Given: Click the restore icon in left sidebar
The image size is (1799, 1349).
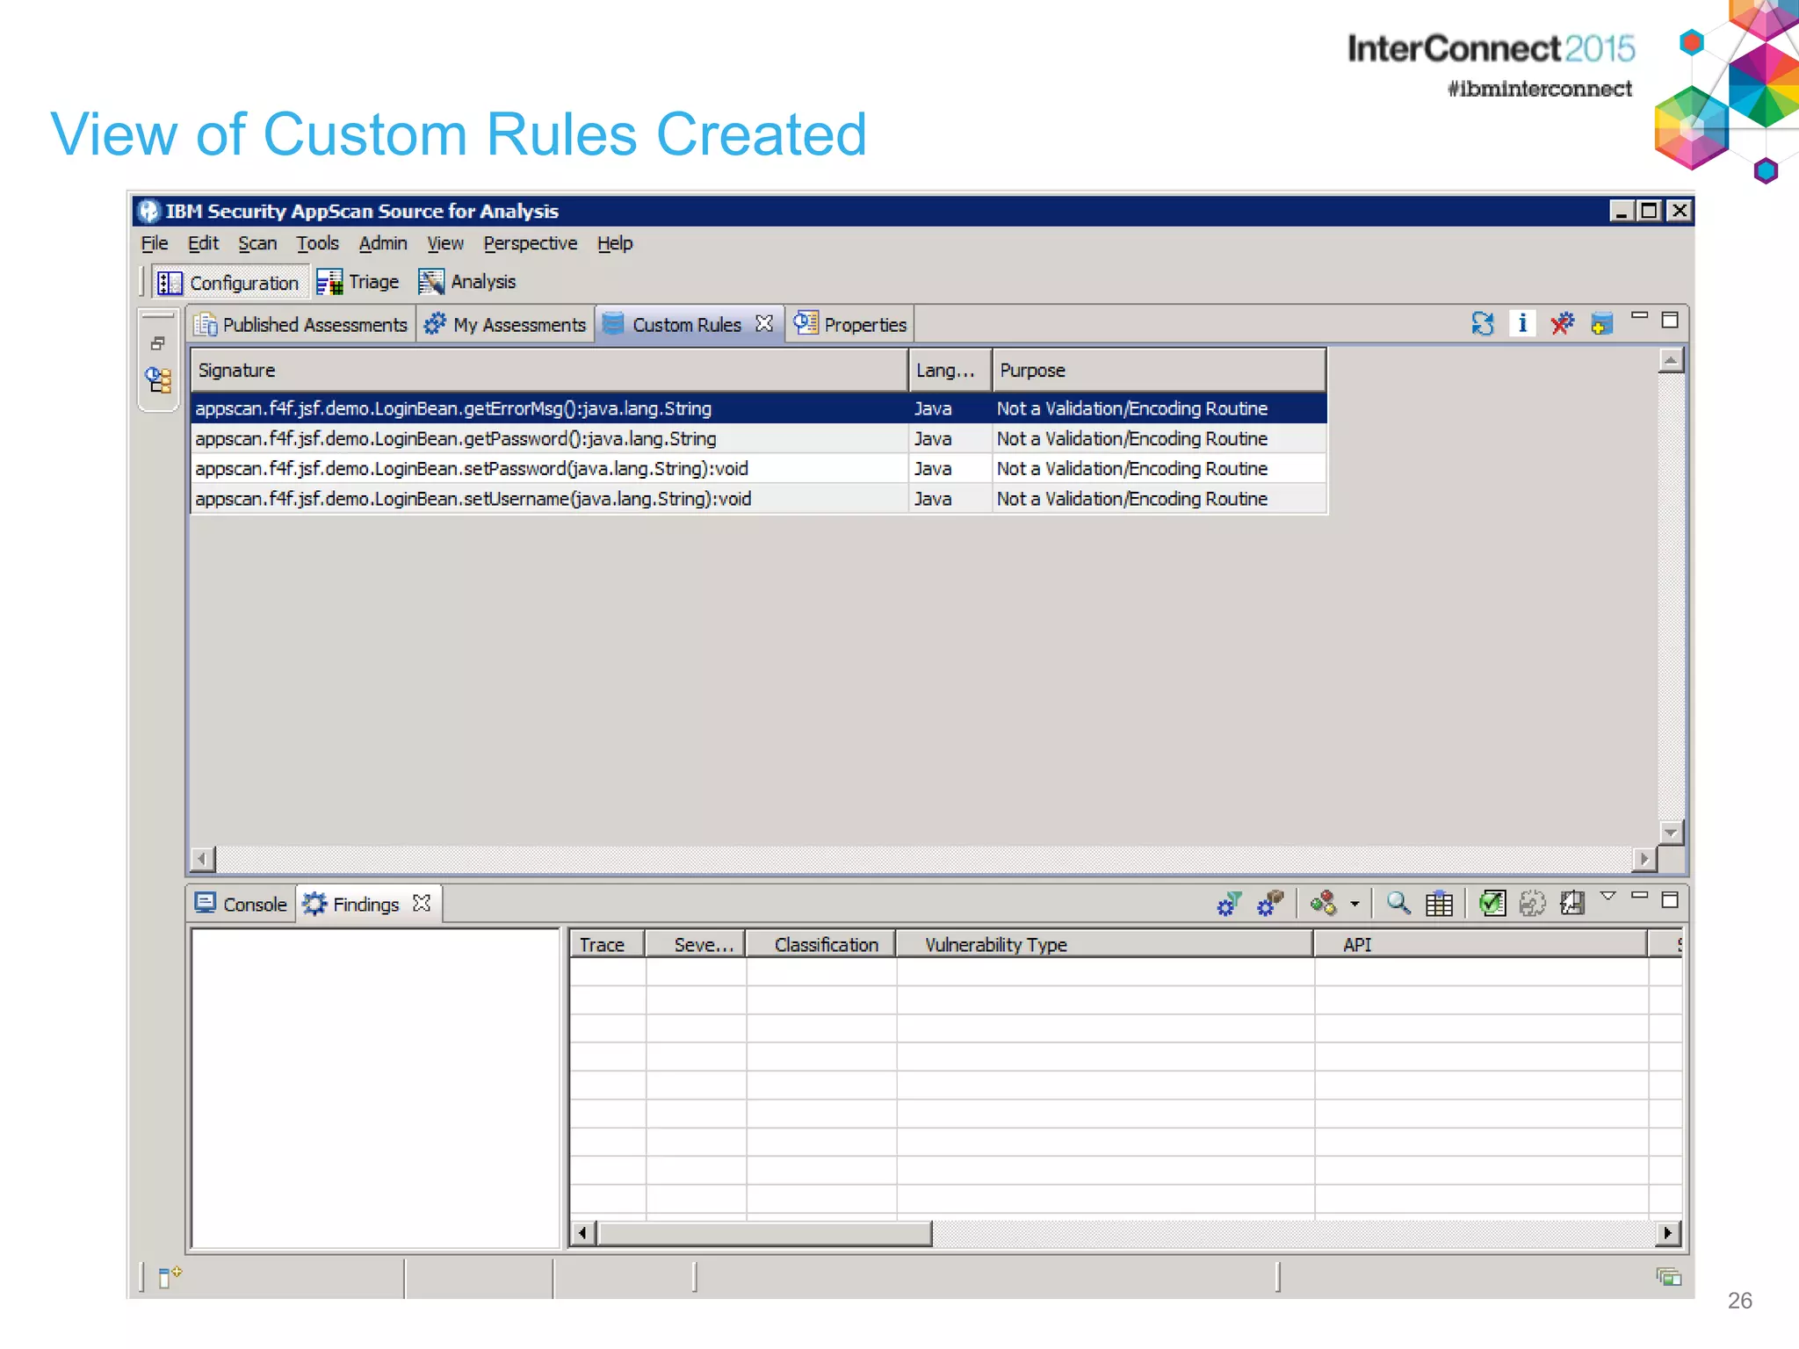Looking at the screenshot, I should [x=158, y=343].
